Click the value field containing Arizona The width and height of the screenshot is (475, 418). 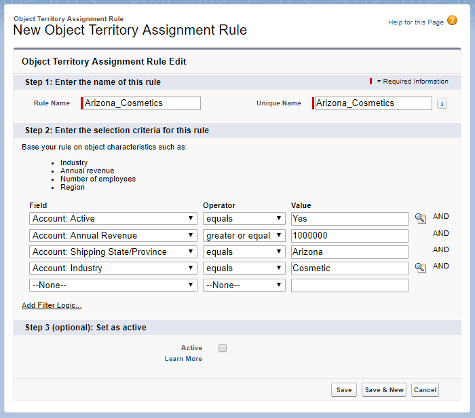(x=349, y=252)
